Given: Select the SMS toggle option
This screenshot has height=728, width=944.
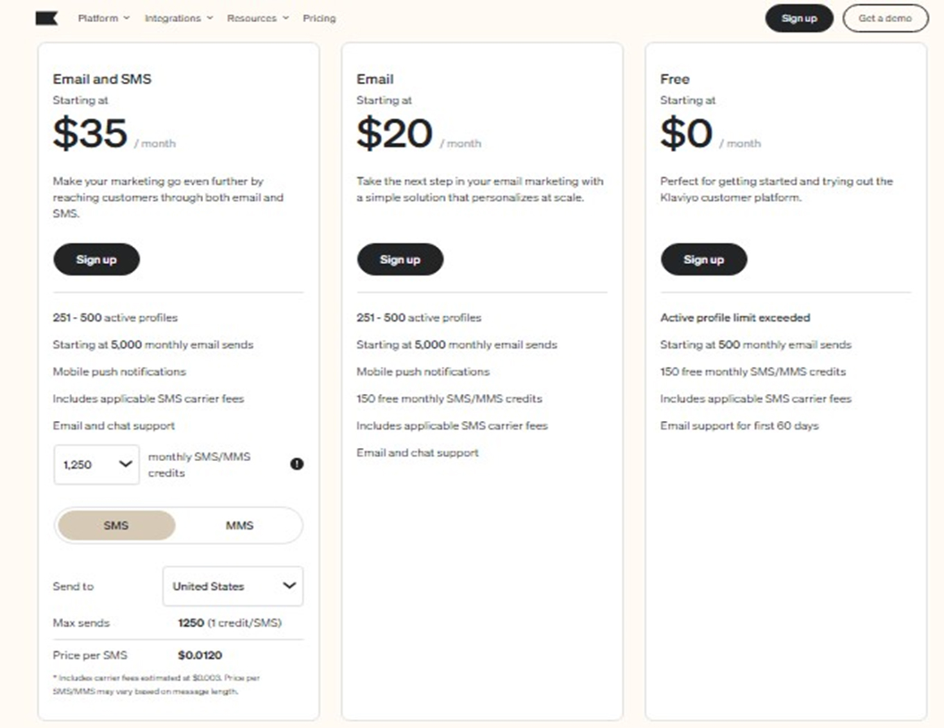Looking at the screenshot, I should click(x=115, y=525).
